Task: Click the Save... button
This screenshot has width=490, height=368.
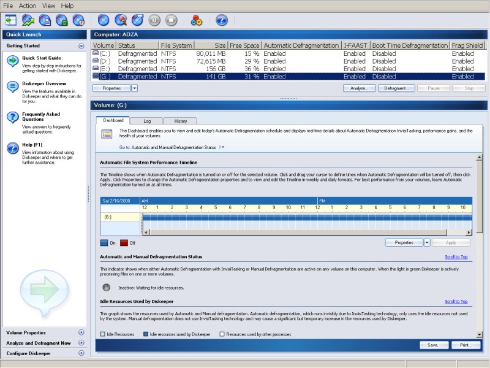Action: (434, 345)
